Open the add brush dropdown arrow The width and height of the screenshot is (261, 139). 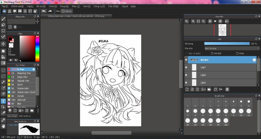tap(23, 110)
